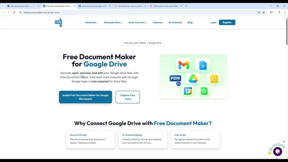Close the User greeting assistant tab
The image size is (288, 162).
(38, 6)
